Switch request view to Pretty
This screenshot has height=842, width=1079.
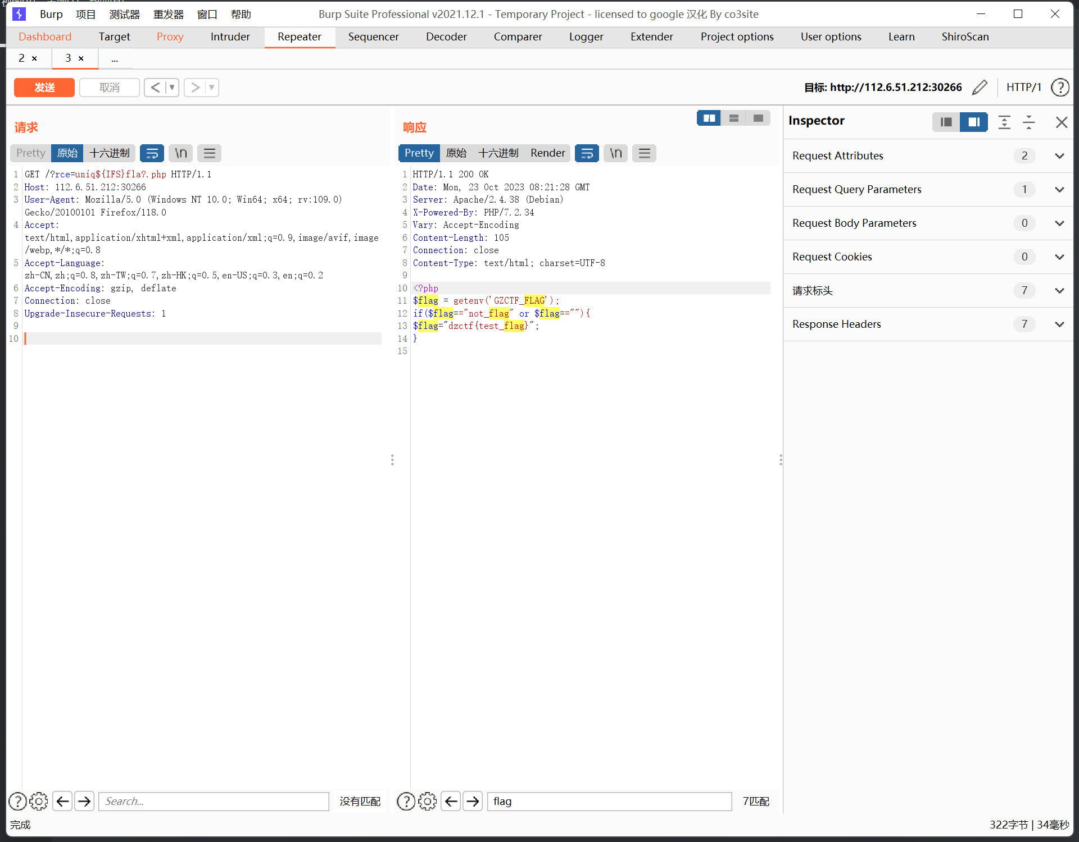(30, 153)
